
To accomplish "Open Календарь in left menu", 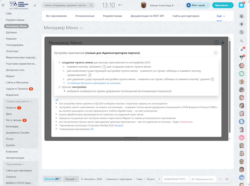I will point(12,126).
